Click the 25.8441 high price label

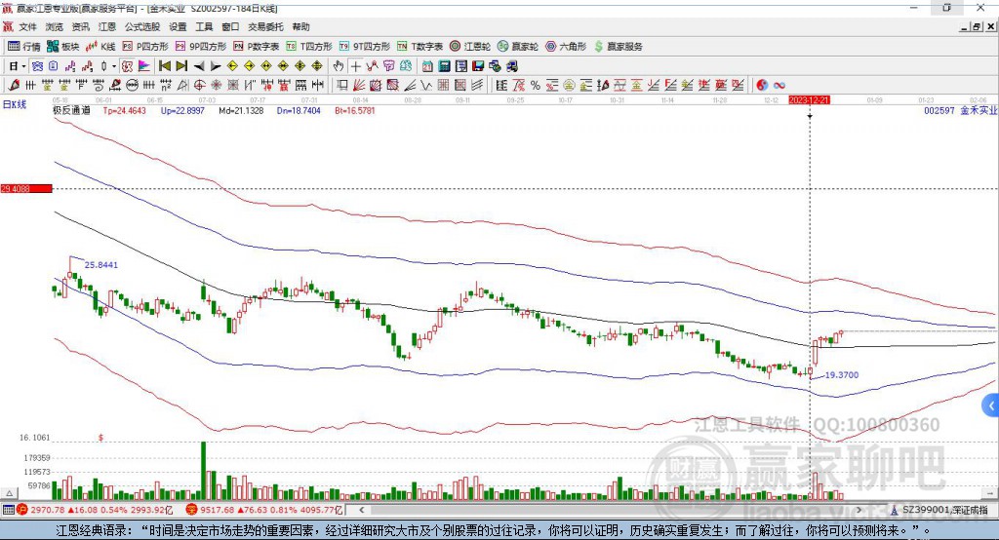pos(101,264)
